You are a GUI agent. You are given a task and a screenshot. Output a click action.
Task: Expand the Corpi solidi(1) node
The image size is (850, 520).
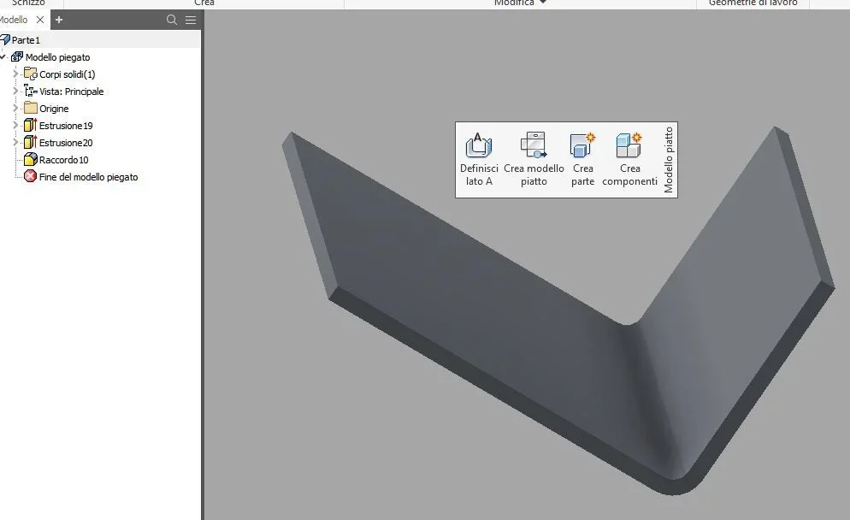15,74
